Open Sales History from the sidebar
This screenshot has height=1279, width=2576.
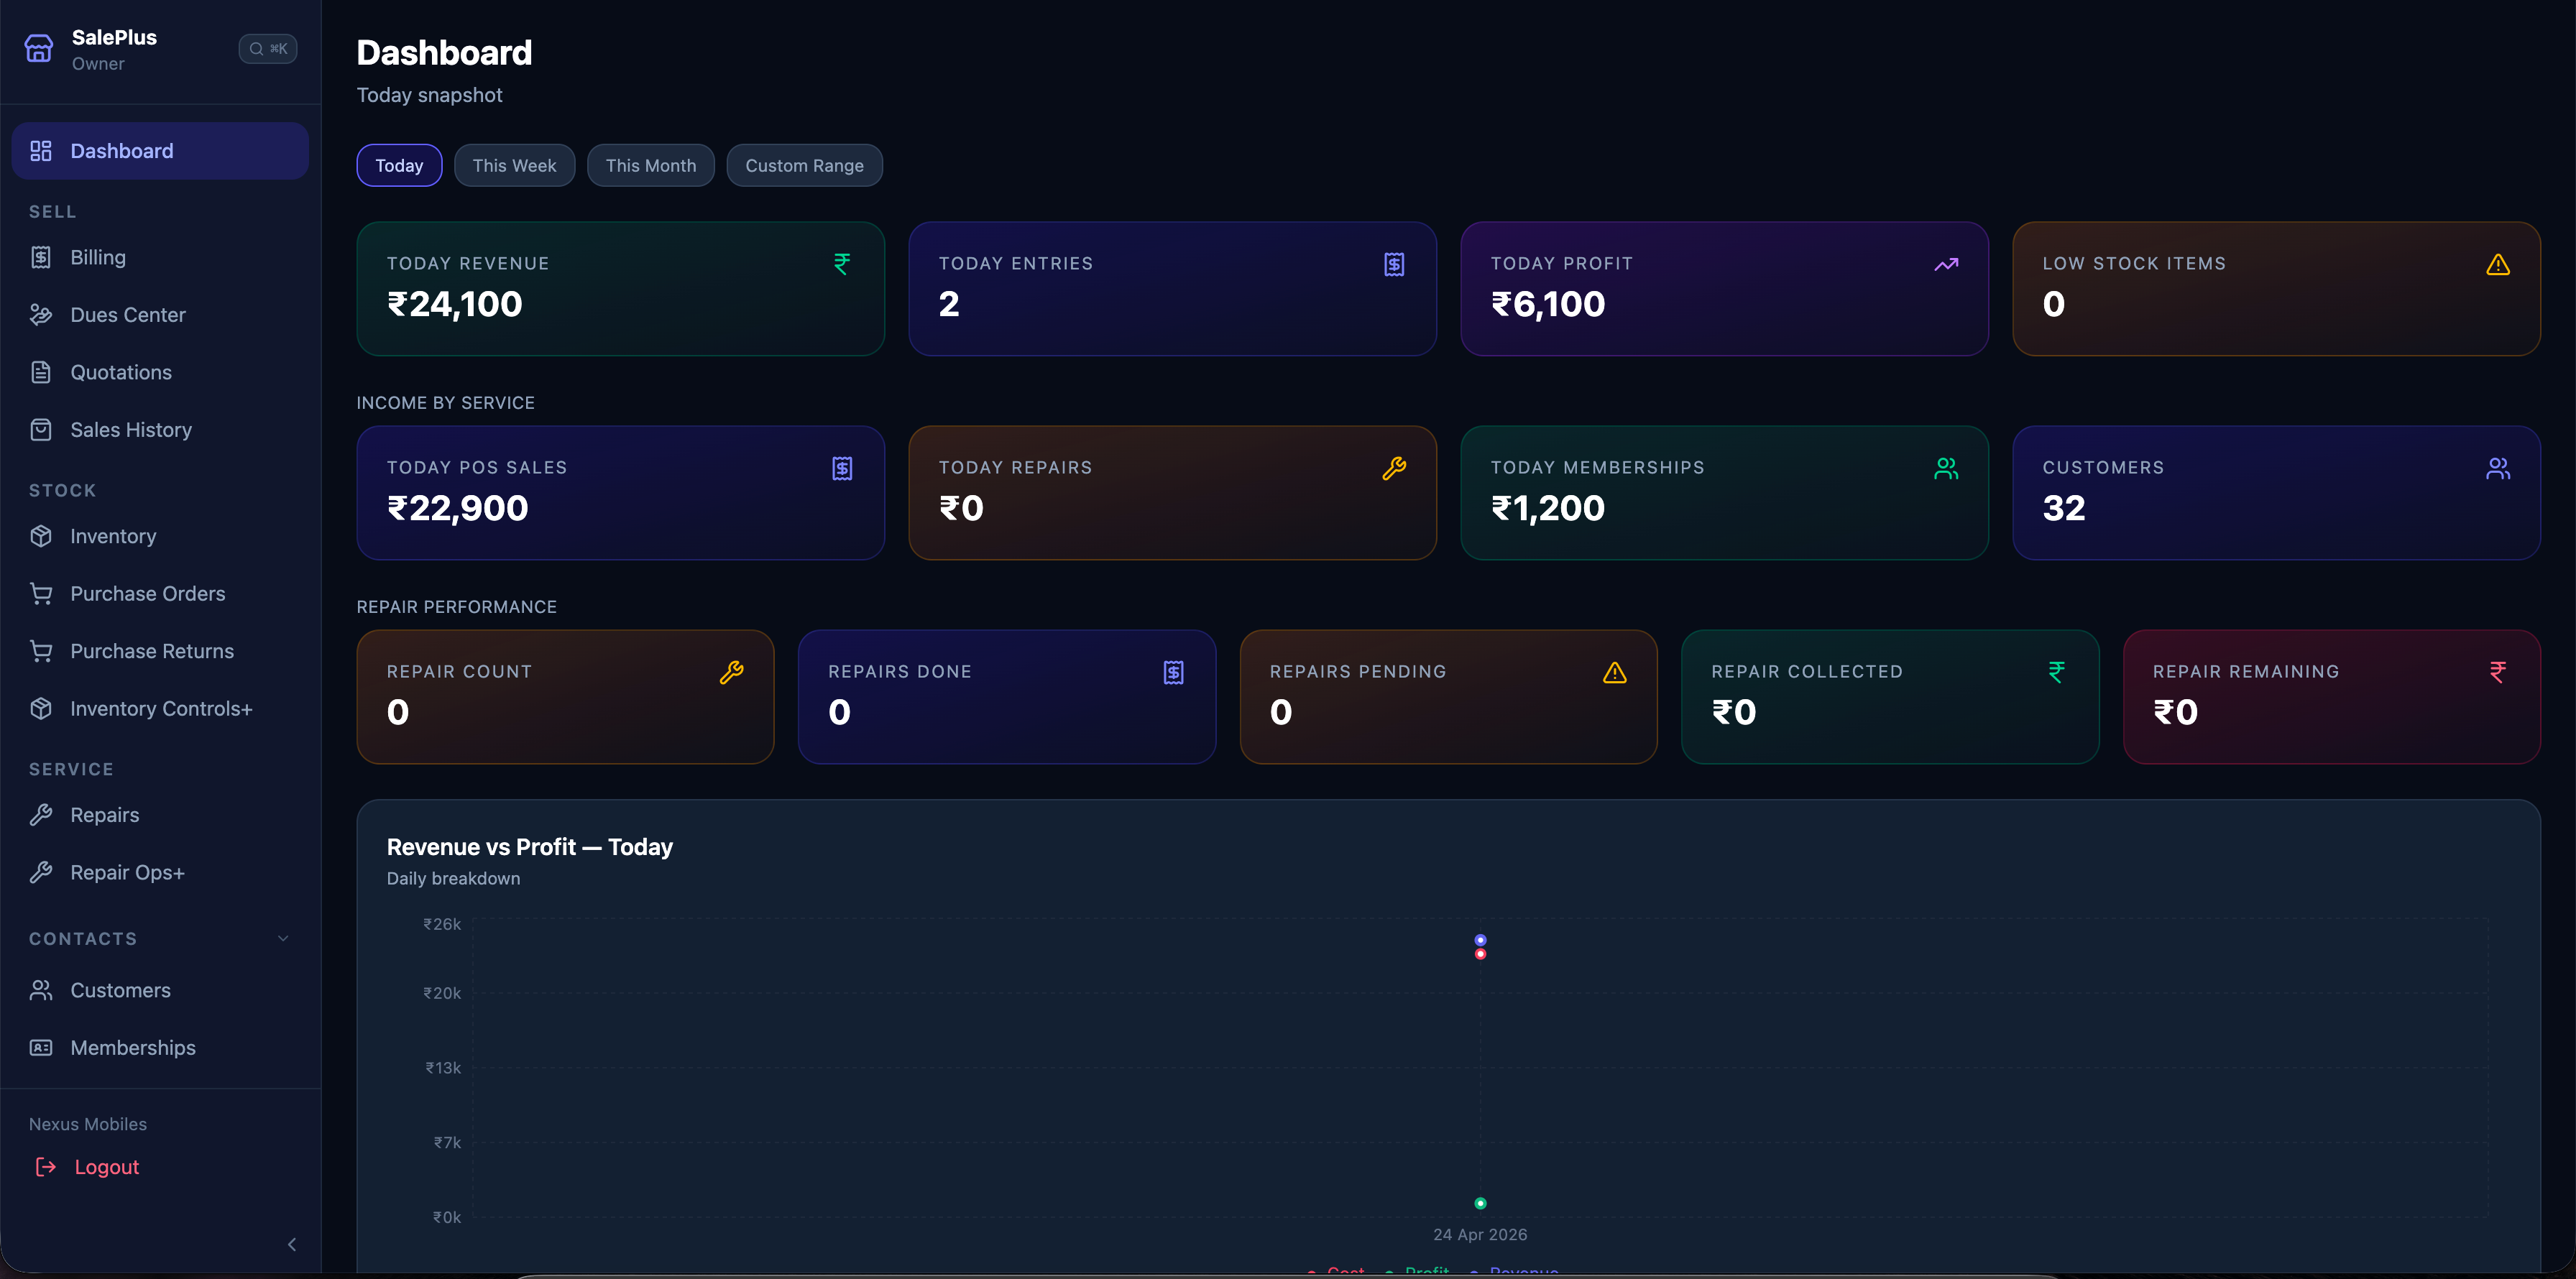130,430
